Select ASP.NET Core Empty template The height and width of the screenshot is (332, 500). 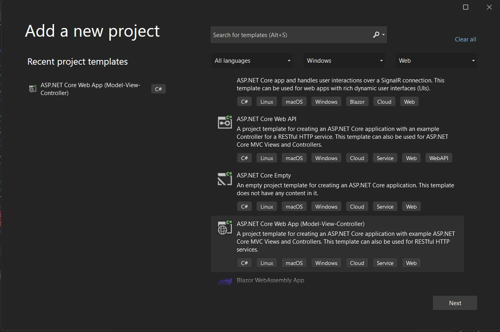(x=264, y=175)
